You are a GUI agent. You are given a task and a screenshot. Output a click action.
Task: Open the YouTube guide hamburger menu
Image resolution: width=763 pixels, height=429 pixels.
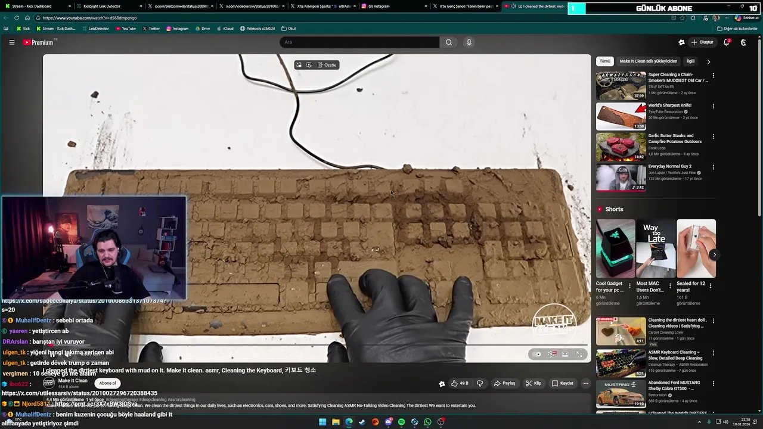tap(11, 42)
